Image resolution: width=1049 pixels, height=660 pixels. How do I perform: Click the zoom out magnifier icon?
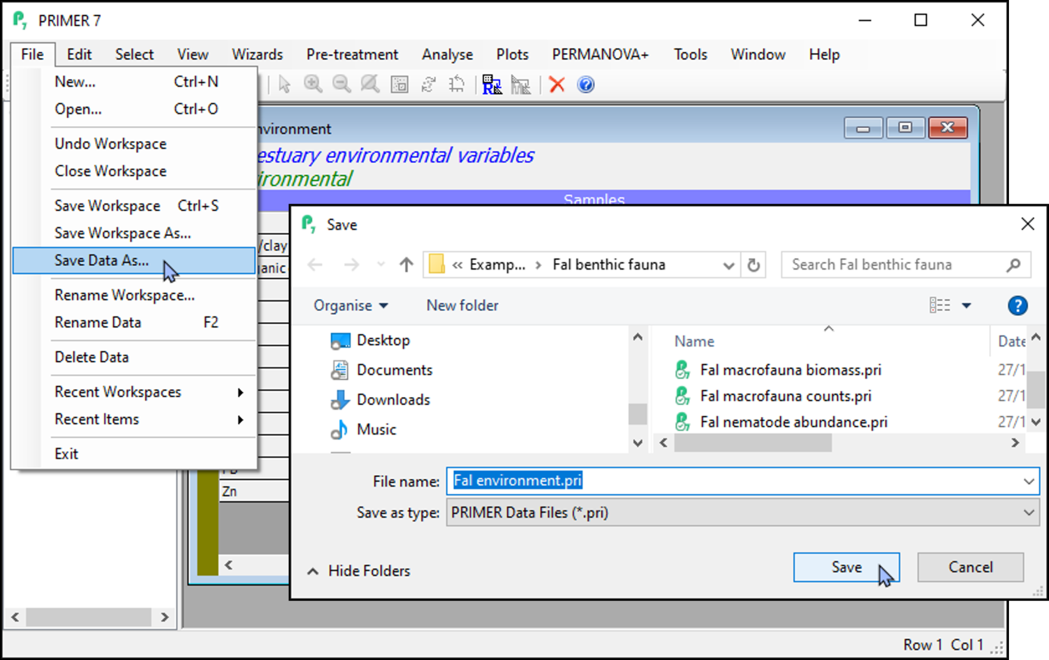click(x=342, y=84)
